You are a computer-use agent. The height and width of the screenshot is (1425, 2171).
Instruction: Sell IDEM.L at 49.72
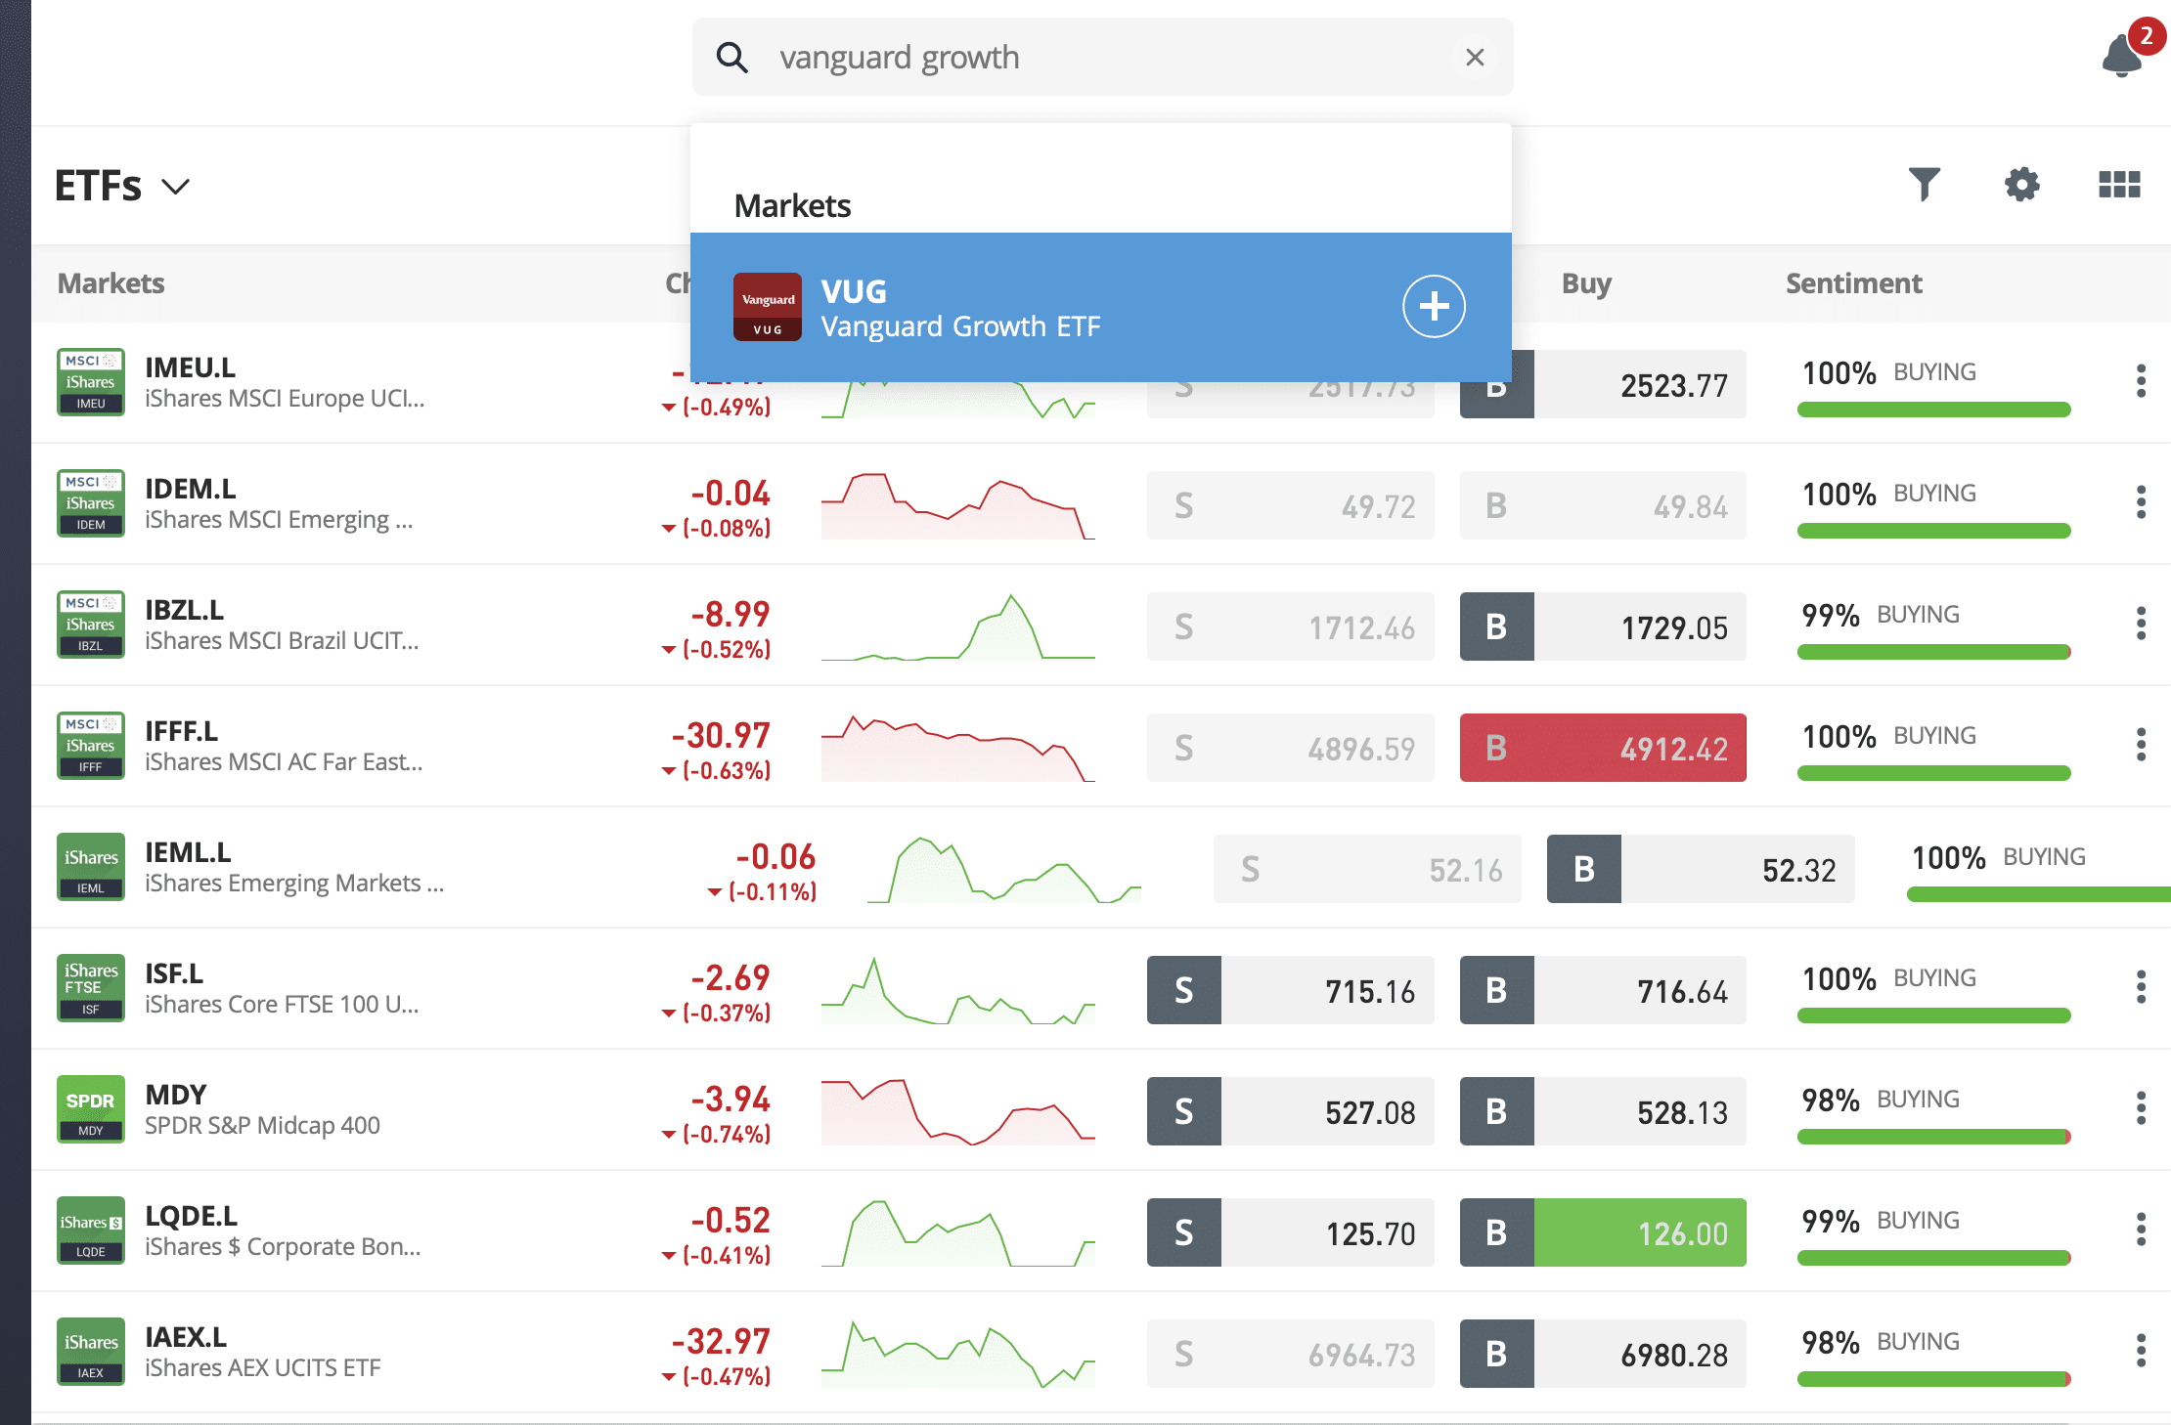click(x=1291, y=505)
